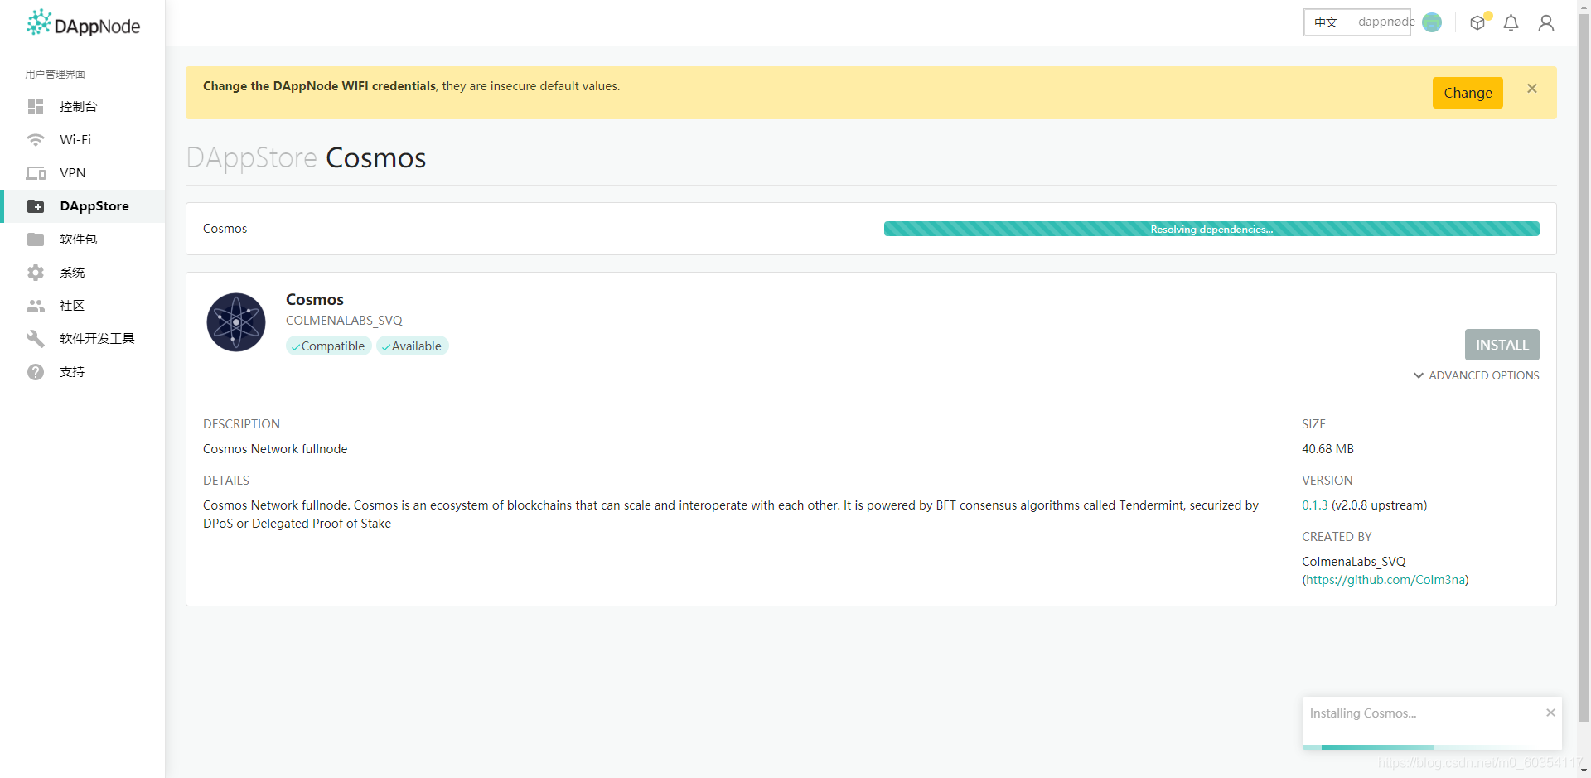Click the packages folder icon (软件包)
This screenshot has height=778, width=1591.
tap(36, 239)
